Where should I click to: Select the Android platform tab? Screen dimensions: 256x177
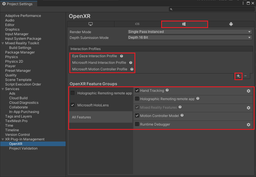pyautogui.click(x=231, y=24)
